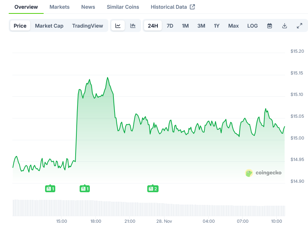Viewport: 308px width, 230px height.
Task: Open the news marker labeled 2
Action: [153, 189]
